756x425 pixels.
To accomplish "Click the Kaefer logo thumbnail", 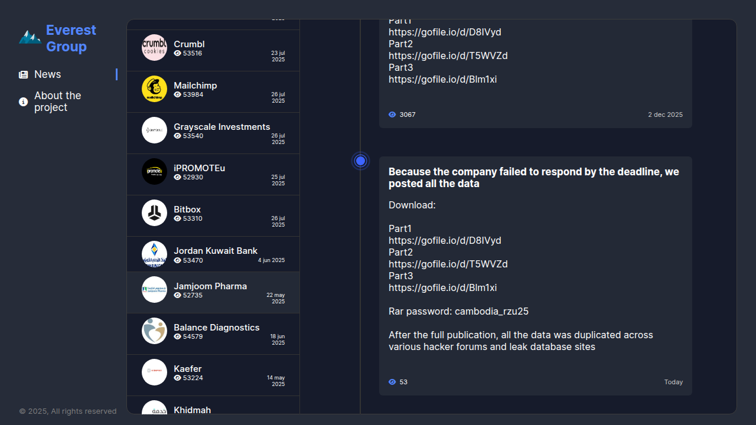I will point(154,372).
